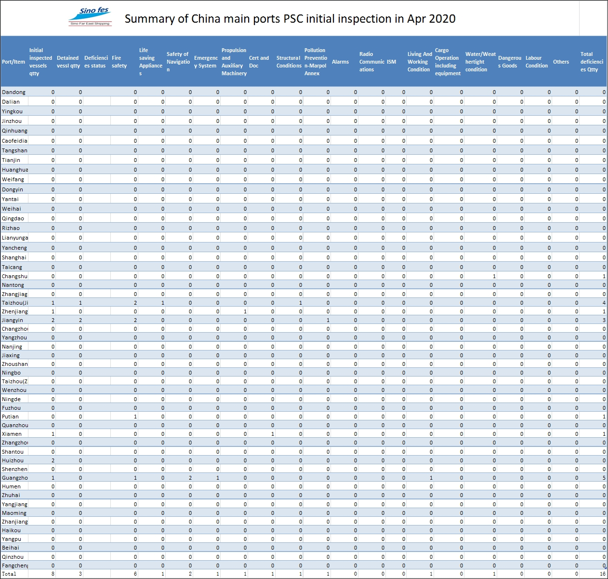Select the 'Guangzho' port cell
Image resolution: width=608 pixels, height=579 pixels.
coord(14,478)
